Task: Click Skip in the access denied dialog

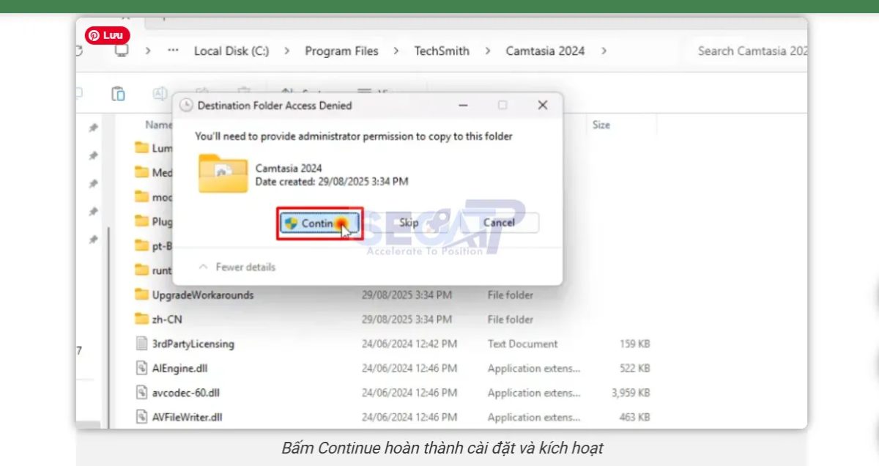Action: 409,222
